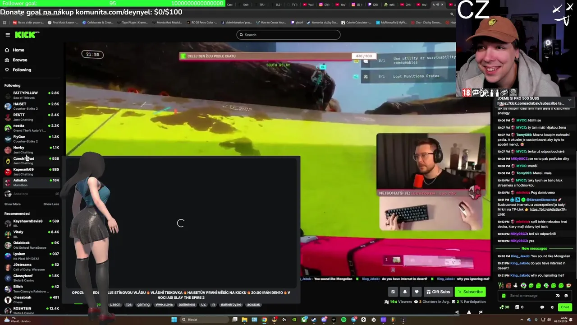Viewport: 577px width, 325px height.
Task: Open Spotify from the taskbar
Action: click(343, 320)
